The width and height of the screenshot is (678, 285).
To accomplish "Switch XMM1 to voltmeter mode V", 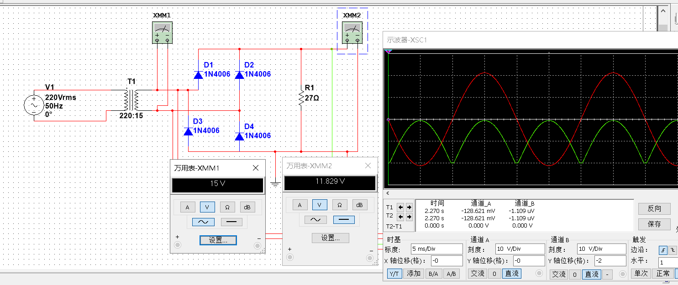I will [207, 207].
